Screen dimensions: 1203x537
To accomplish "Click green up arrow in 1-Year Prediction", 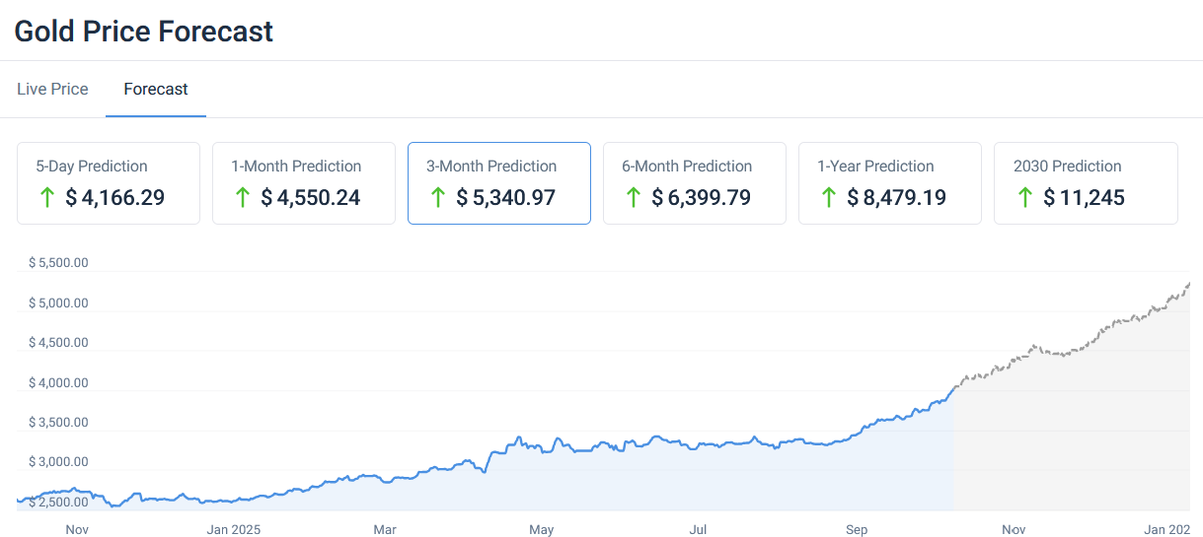I will click(x=828, y=197).
